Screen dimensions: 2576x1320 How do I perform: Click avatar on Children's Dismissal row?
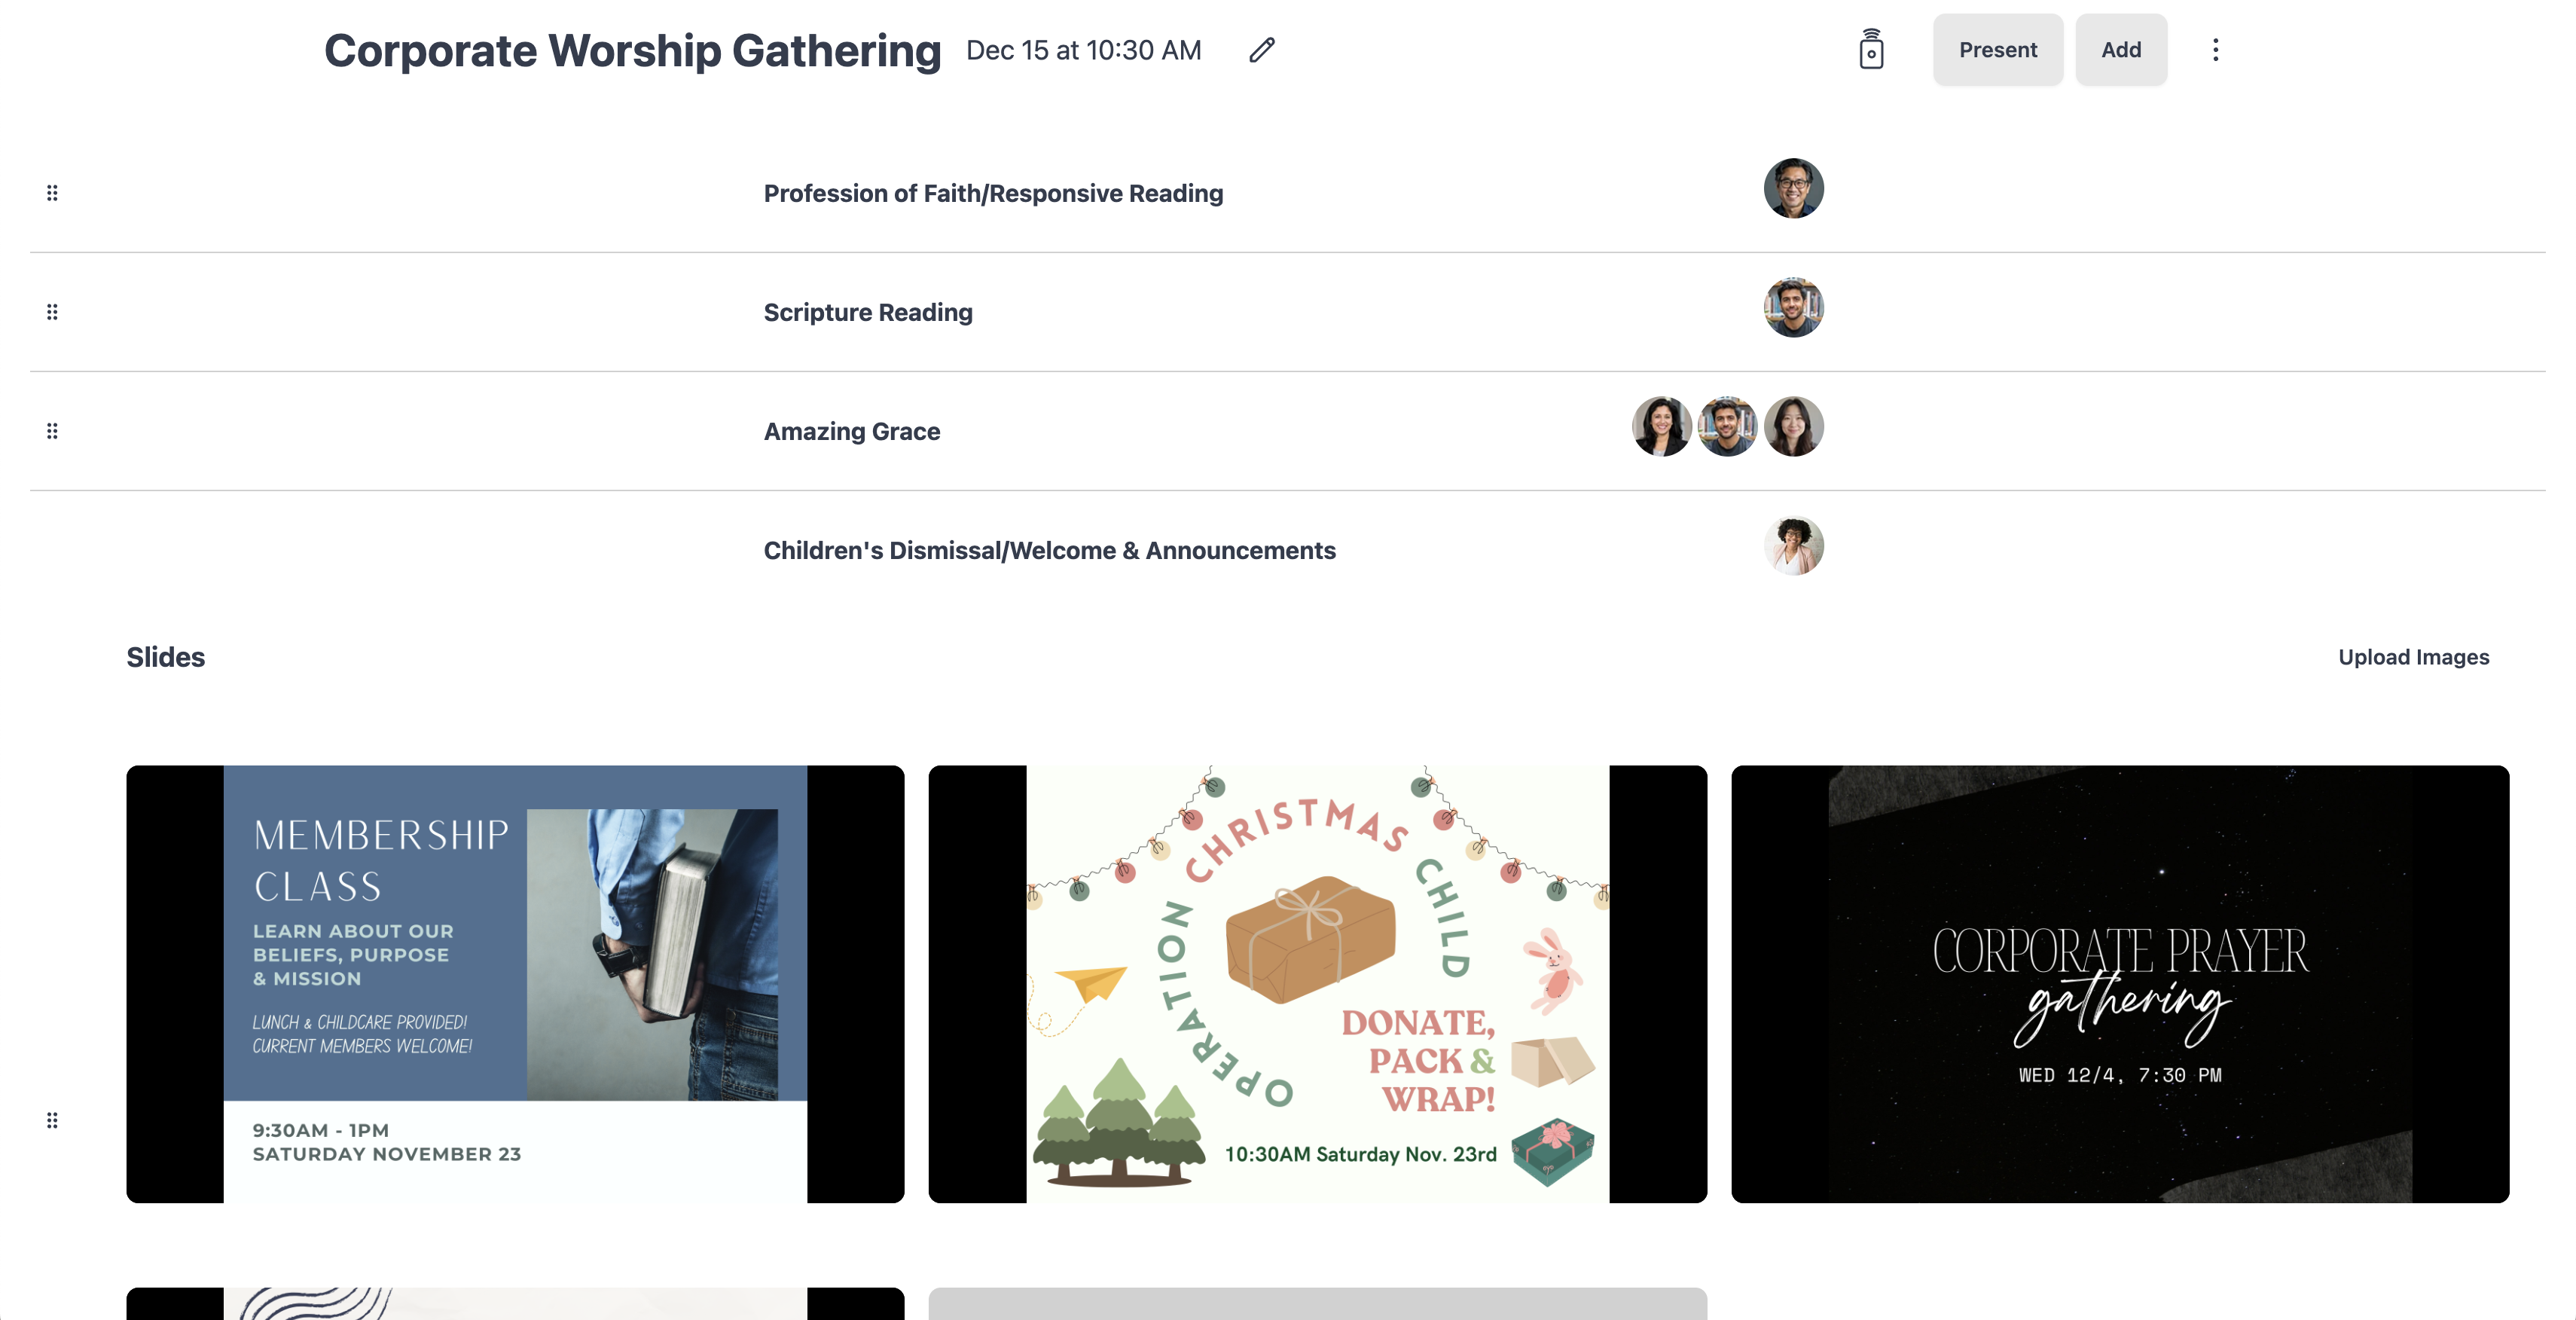[1793, 545]
